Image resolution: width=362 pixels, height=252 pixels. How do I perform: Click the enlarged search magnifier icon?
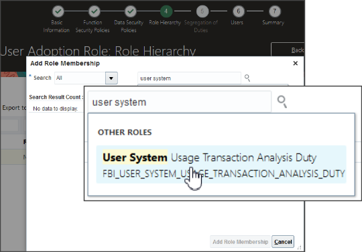point(282,102)
